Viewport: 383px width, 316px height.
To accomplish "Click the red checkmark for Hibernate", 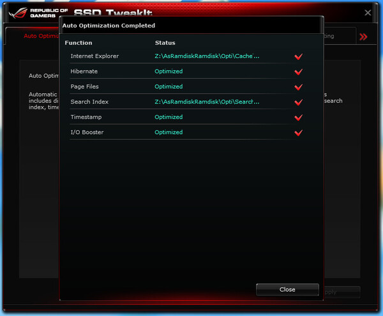I will tap(298, 71).
